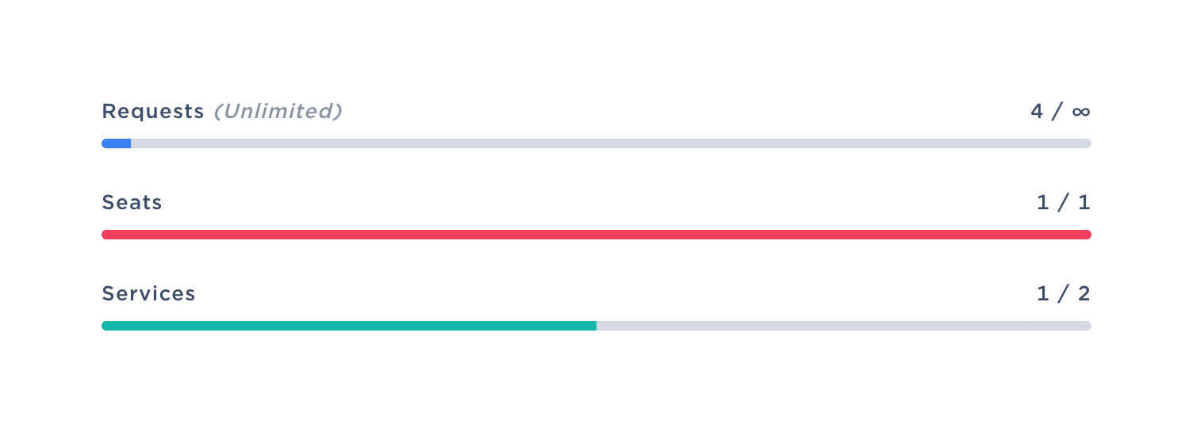Click the used number 1 in Services count

(x=1043, y=294)
